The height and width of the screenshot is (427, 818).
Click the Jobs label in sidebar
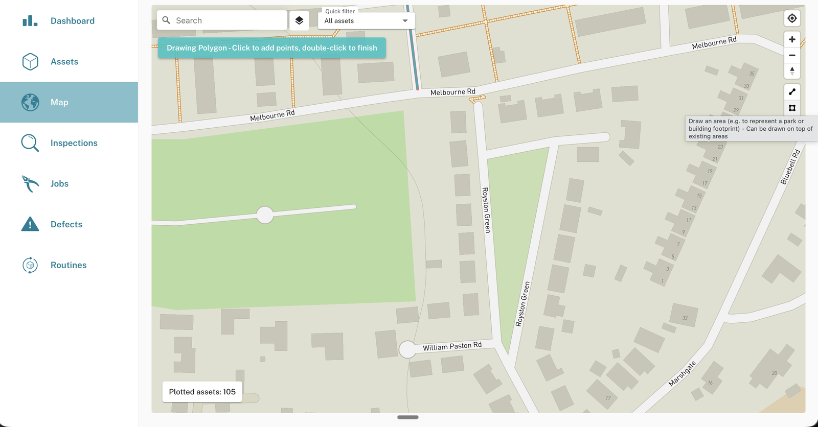(x=59, y=184)
